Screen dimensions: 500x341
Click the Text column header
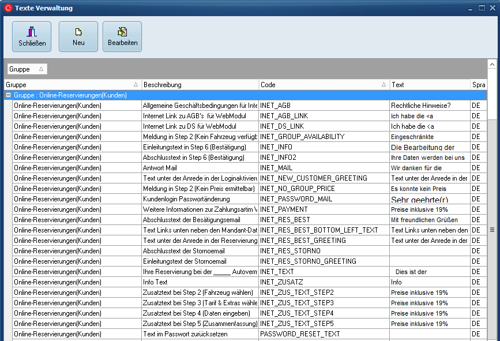[429, 85]
